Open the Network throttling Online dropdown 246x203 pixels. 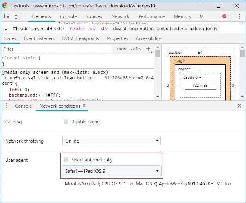[112, 141]
